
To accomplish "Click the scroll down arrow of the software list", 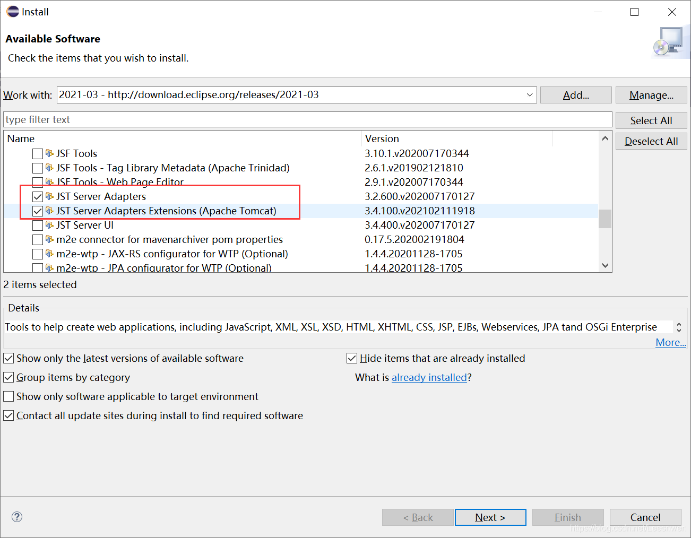I will 605,265.
